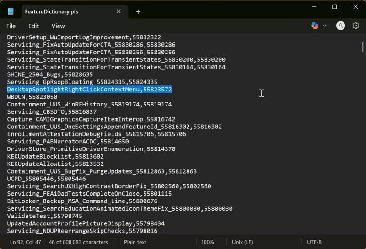The width and height of the screenshot is (366, 249).
Task: Click the vertical scrollbar thumb
Action: (x=363, y=47)
